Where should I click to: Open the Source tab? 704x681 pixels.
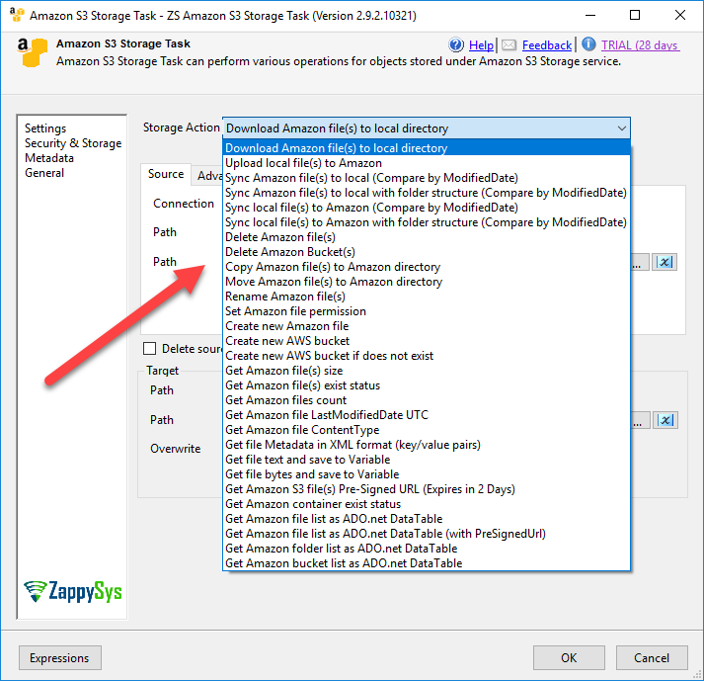tap(166, 174)
